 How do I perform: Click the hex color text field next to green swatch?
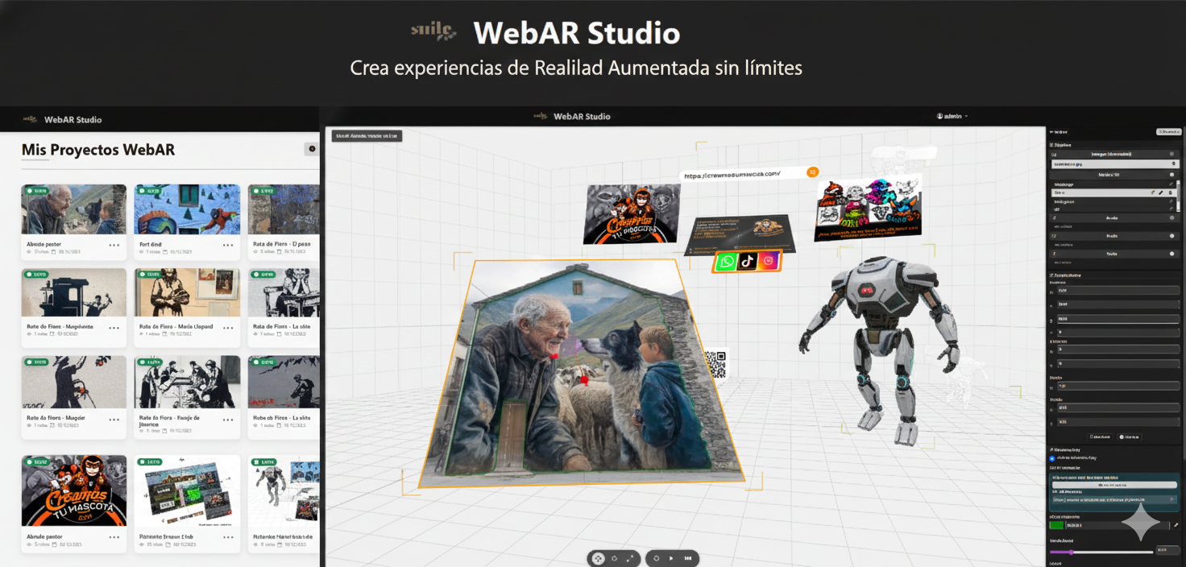point(1118,525)
